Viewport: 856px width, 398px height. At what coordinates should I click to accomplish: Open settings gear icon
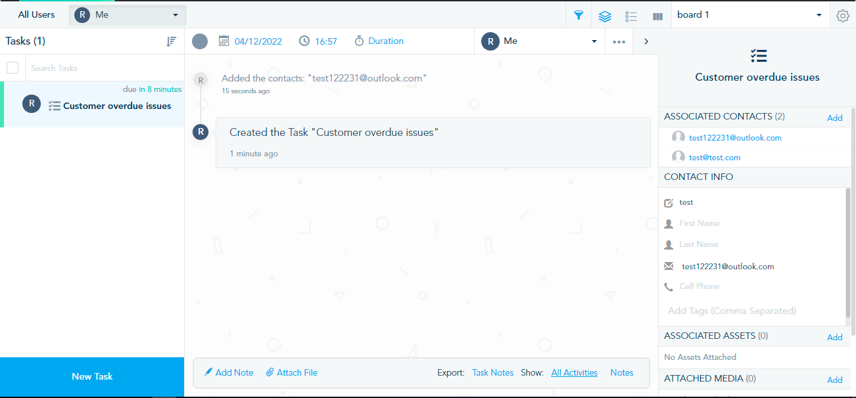coord(843,16)
